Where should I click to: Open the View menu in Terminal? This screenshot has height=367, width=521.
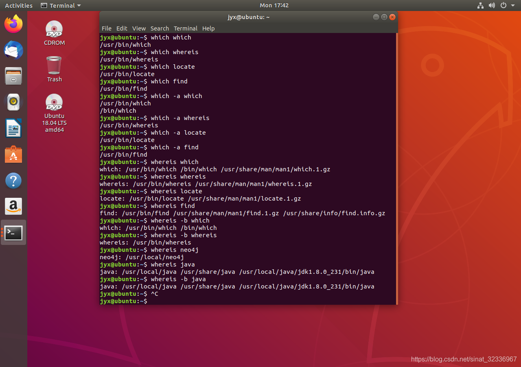pyautogui.click(x=139, y=28)
